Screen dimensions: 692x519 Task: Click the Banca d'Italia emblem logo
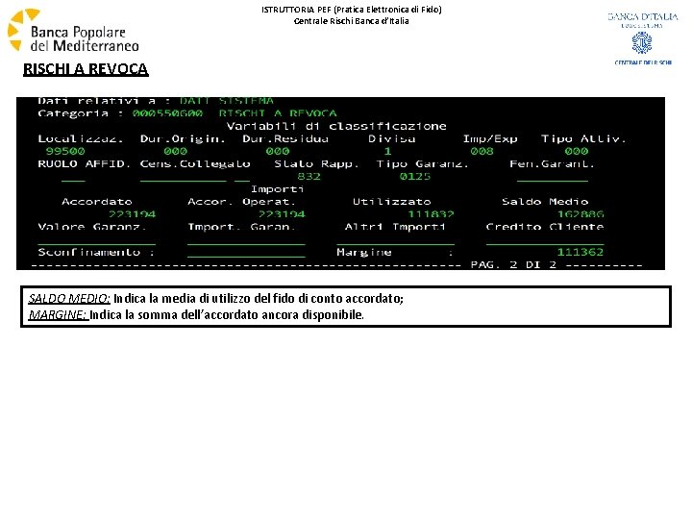[x=642, y=43]
